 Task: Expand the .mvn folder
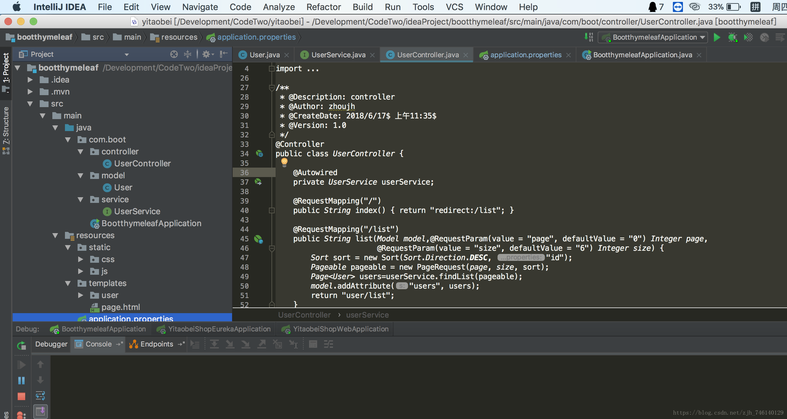coord(30,92)
